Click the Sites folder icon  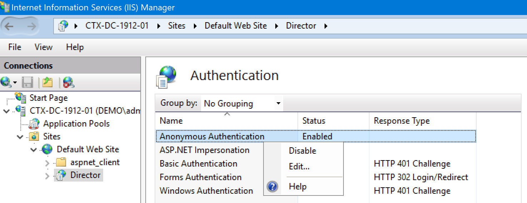pos(34,137)
